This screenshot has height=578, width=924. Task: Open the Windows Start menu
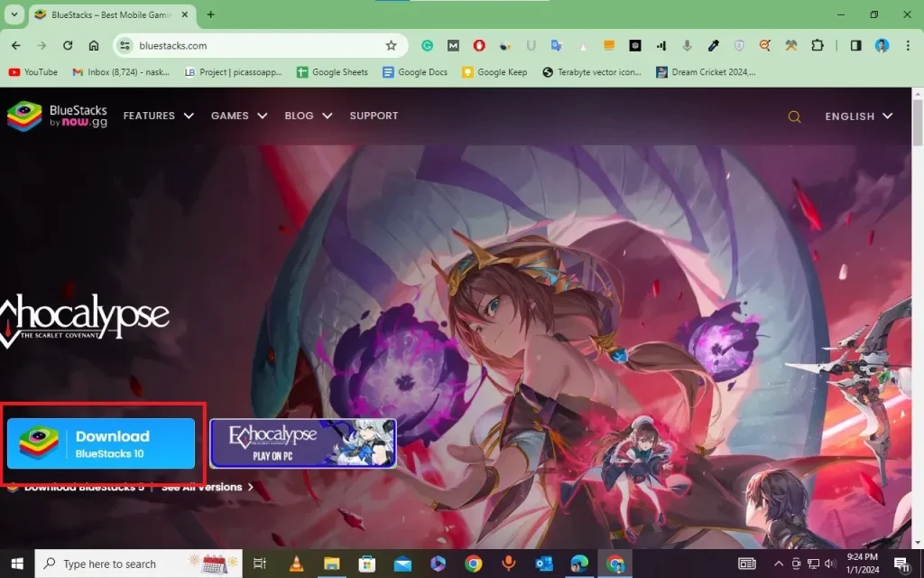pos(17,564)
